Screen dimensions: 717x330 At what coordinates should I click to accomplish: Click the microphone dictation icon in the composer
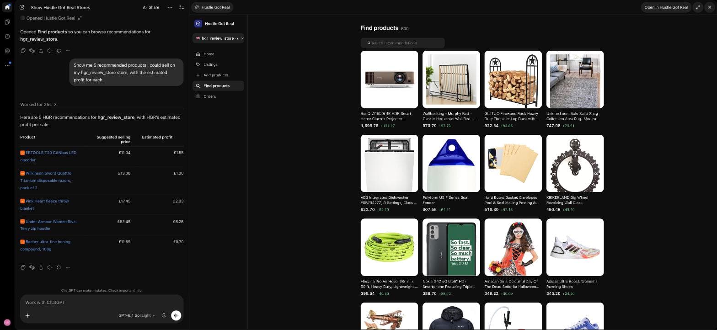(x=164, y=315)
